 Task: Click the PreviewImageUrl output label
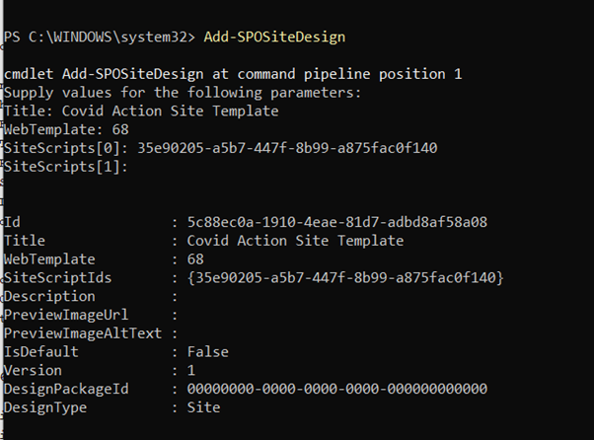pyautogui.click(x=66, y=315)
